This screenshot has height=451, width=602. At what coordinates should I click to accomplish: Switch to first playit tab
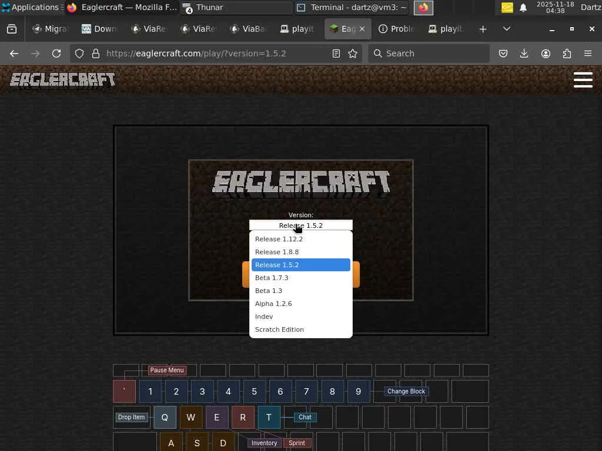297,29
